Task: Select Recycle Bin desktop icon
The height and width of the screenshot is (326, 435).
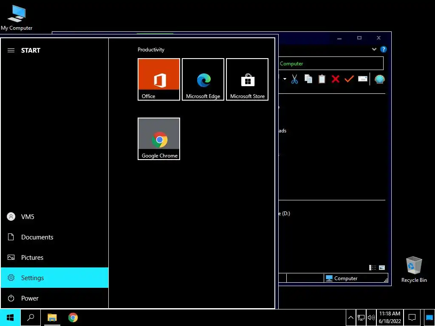Action: pos(414,270)
